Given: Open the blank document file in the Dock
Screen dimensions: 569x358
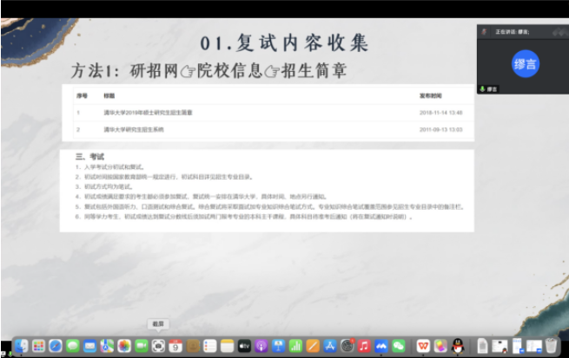Looking at the screenshot, I should [x=482, y=346].
